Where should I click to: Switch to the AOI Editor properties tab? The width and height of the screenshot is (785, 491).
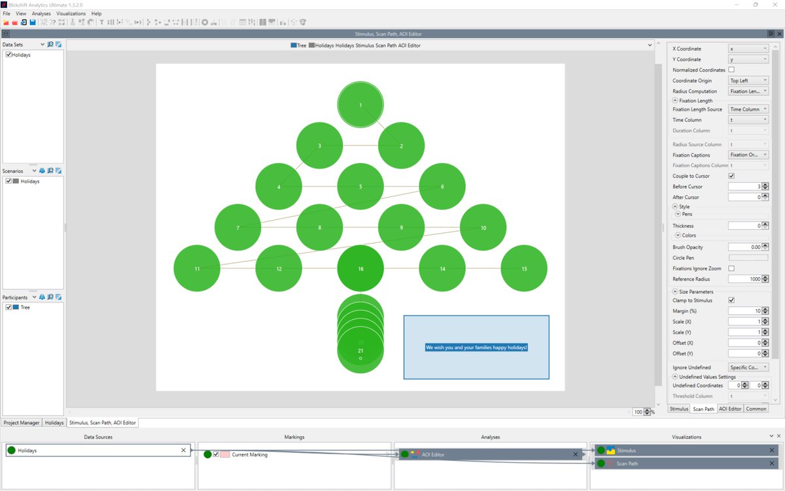point(730,409)
